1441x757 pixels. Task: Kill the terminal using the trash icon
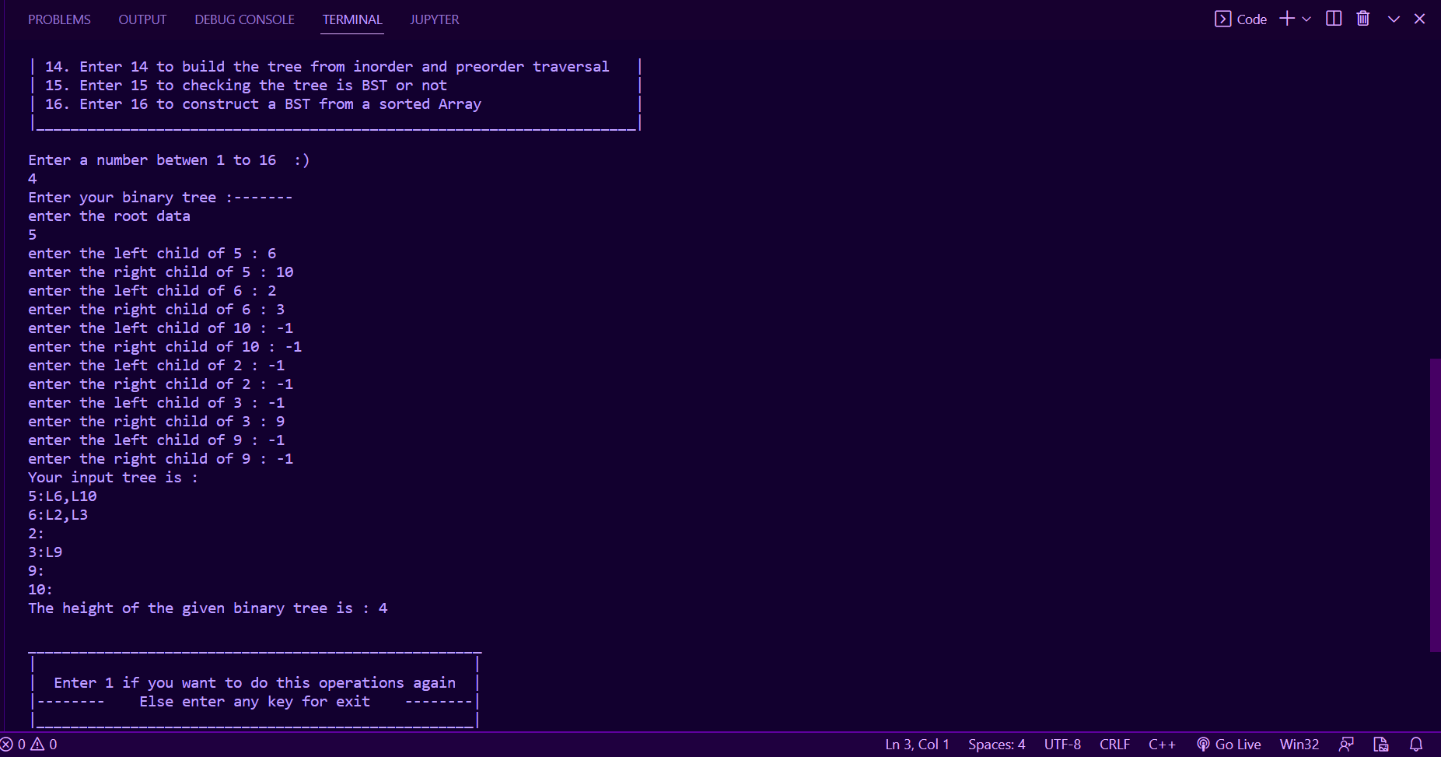(1362, 18)
